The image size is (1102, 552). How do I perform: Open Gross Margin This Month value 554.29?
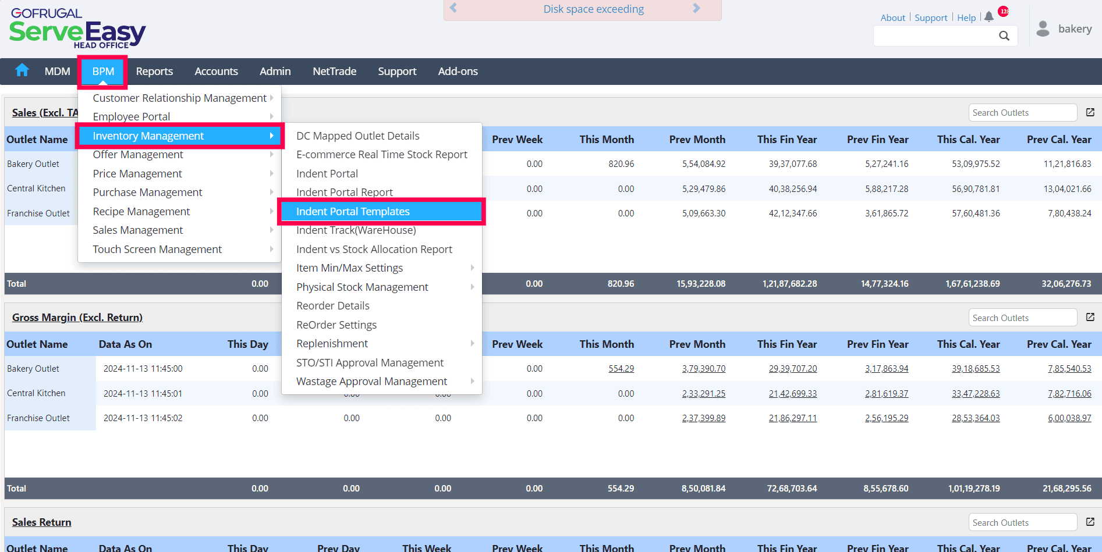tap(621, 368)
